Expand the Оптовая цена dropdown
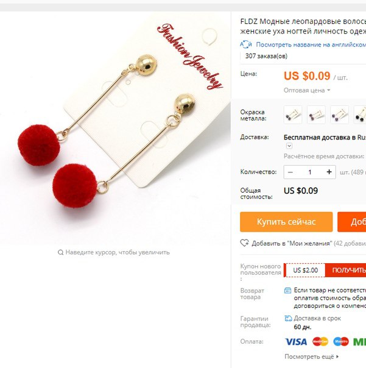Image resolution: width=366 pixels, height=368 pixels. point(307,90)
